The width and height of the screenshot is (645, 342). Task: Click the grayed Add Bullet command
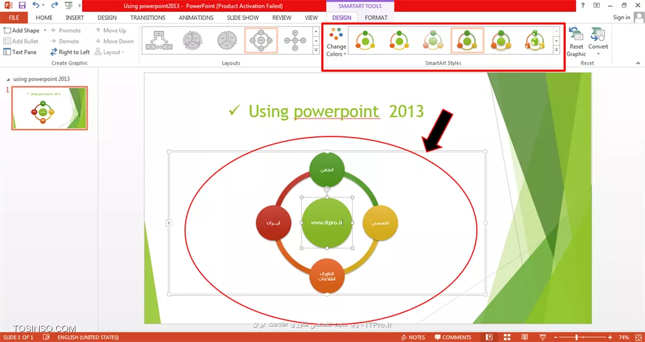[x=21, y=41]
